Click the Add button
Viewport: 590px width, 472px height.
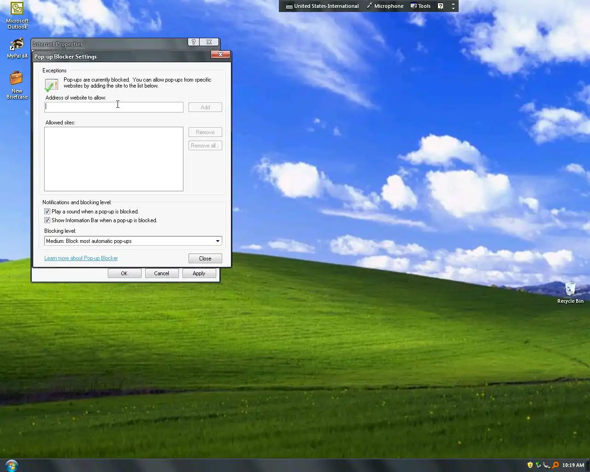(205, 107)
